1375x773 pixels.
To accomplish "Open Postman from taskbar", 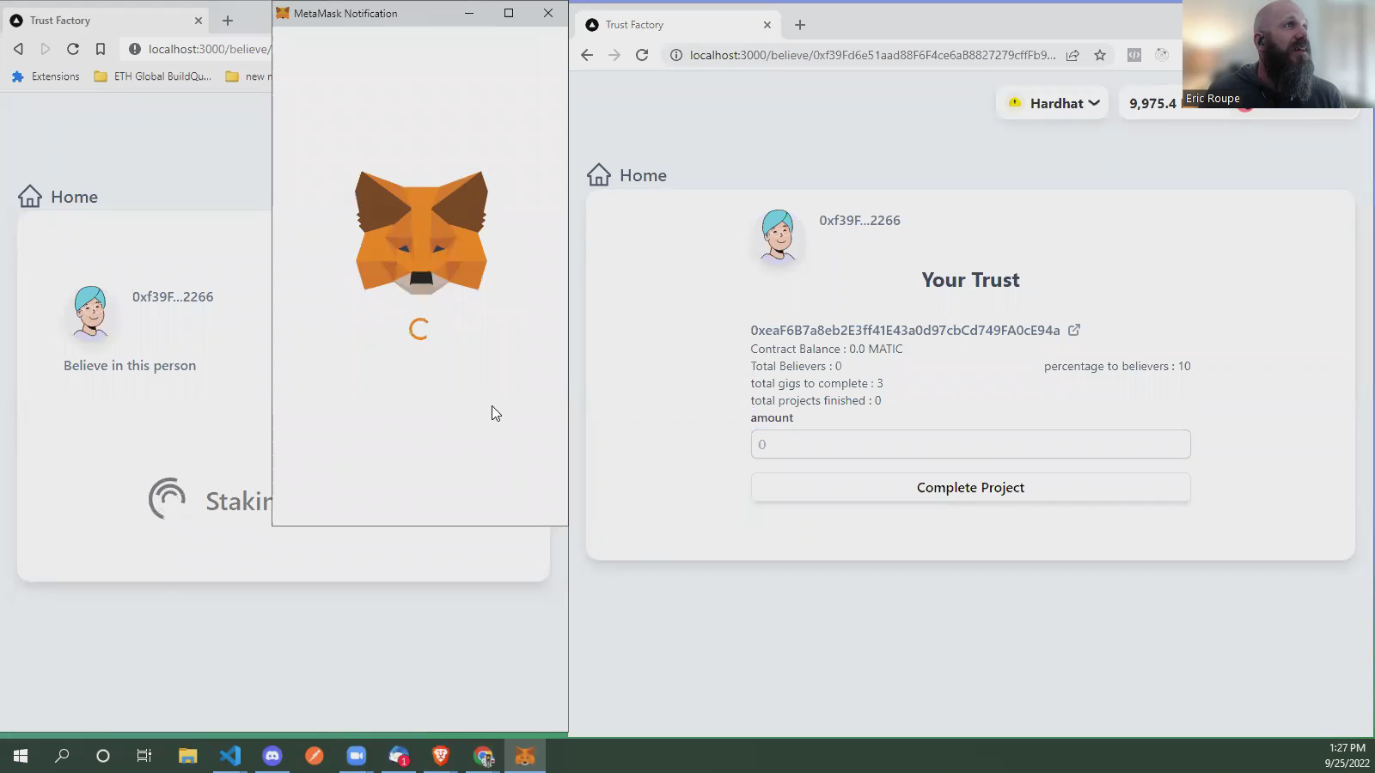I will (315, 756).
